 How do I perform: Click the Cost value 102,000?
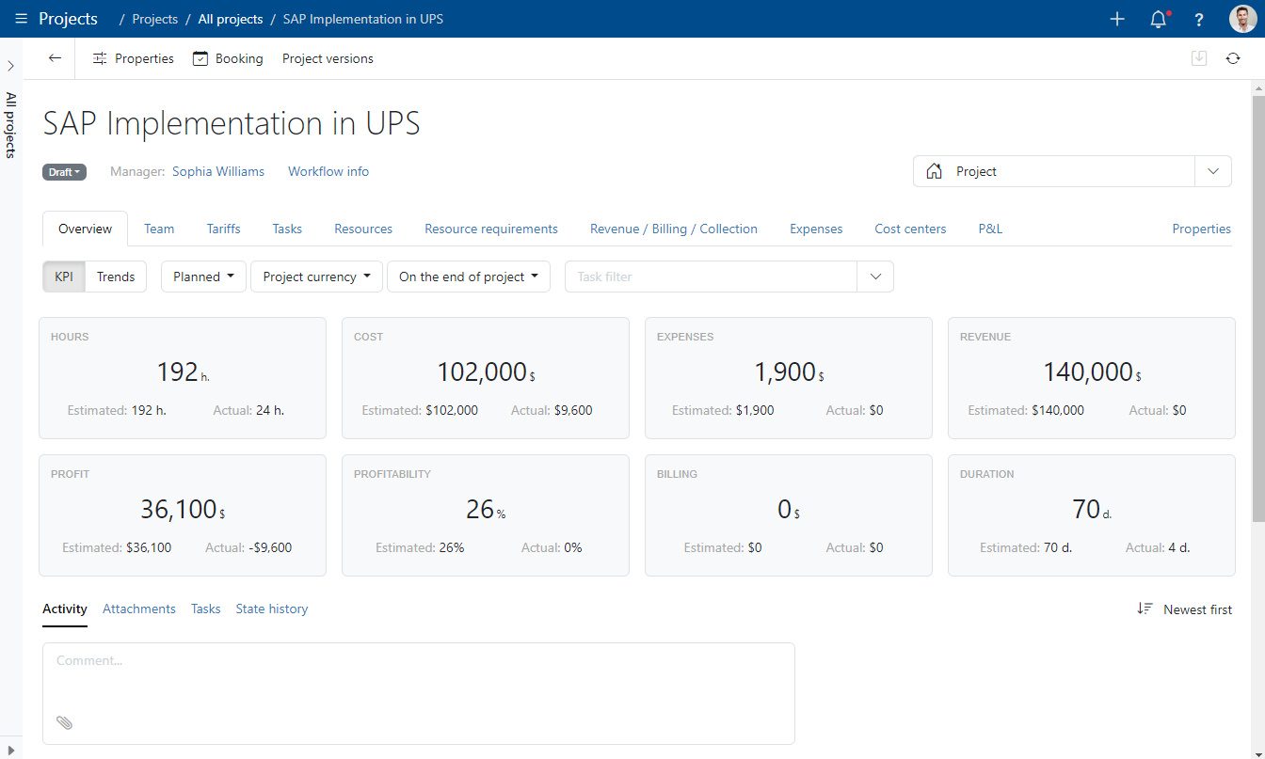(486, 372)
